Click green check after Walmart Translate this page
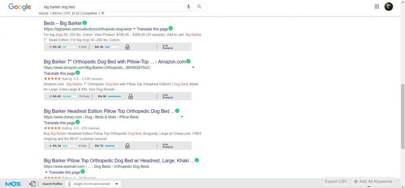This screenshot has width=405, height=188. coord(83,171)
